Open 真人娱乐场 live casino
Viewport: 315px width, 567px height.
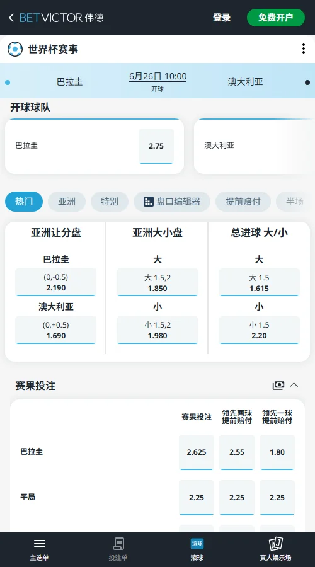point(275,549)
